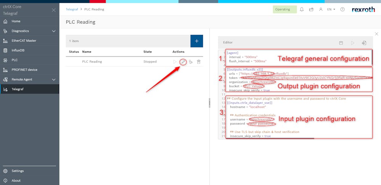Open the folder icon in header

311,9
